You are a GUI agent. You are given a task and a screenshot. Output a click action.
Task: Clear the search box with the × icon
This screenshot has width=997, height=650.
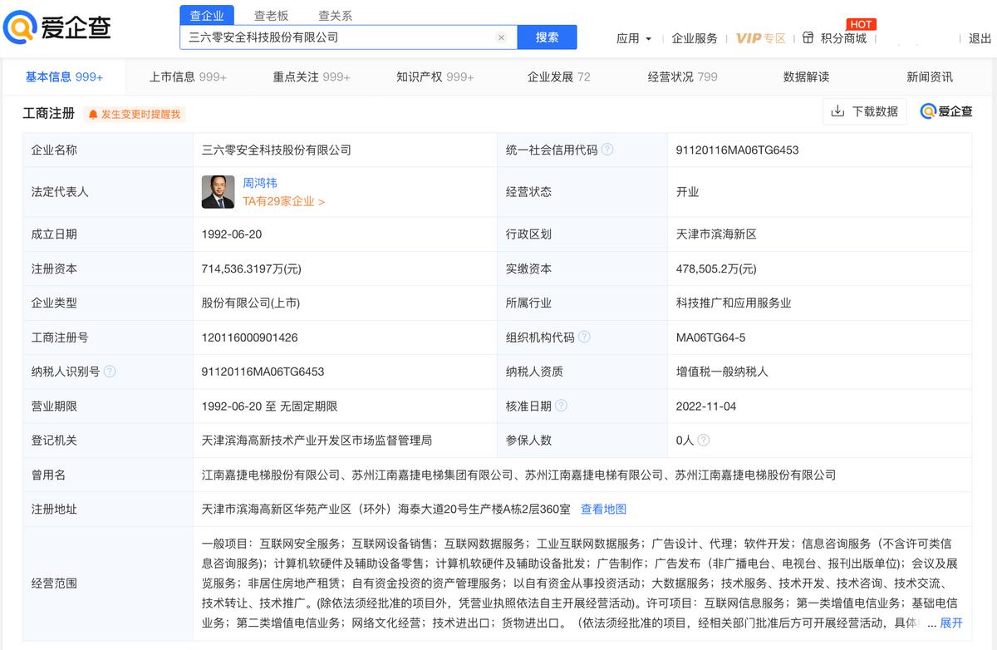pyautogui.click(x=501, y=37)
